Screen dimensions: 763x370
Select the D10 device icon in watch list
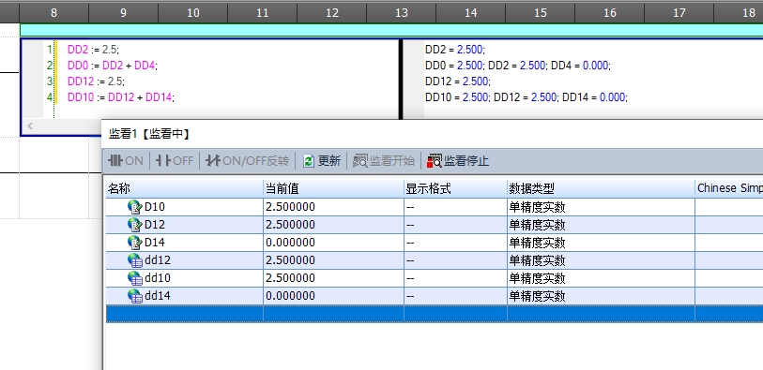(x=134, y=207)
